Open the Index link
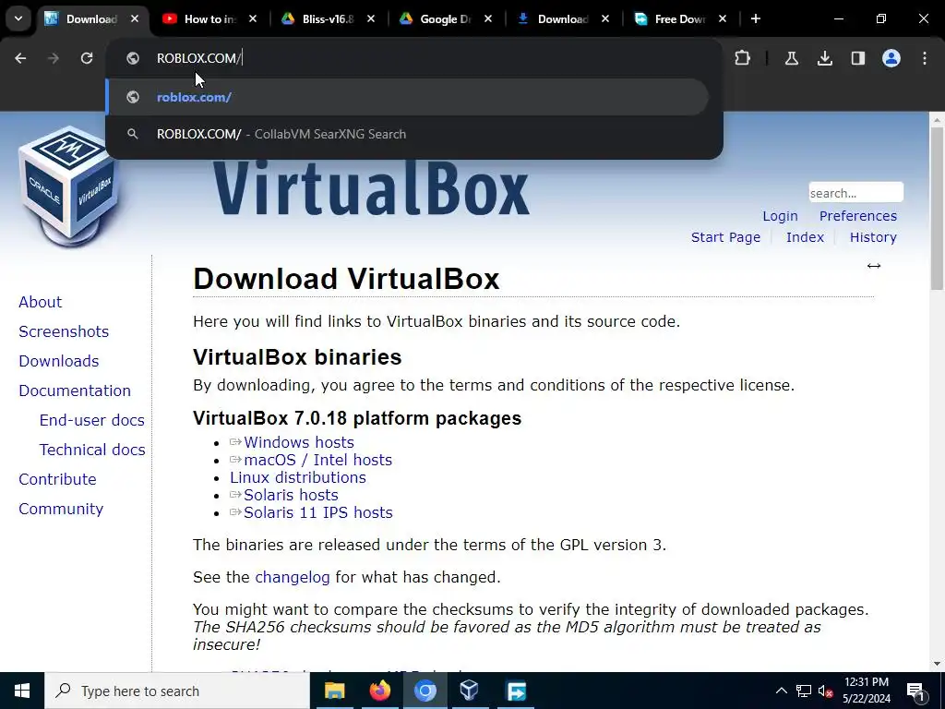 pyautogui.click(x=805, y=237)
